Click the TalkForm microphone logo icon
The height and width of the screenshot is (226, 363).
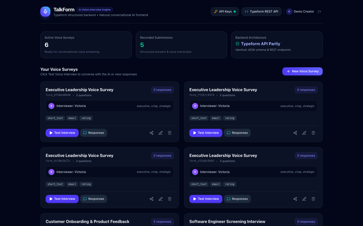(45, 12)
